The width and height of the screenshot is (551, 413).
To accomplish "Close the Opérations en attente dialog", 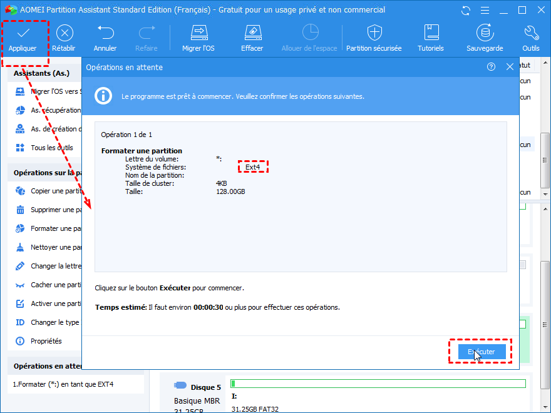I will [510, 67].
